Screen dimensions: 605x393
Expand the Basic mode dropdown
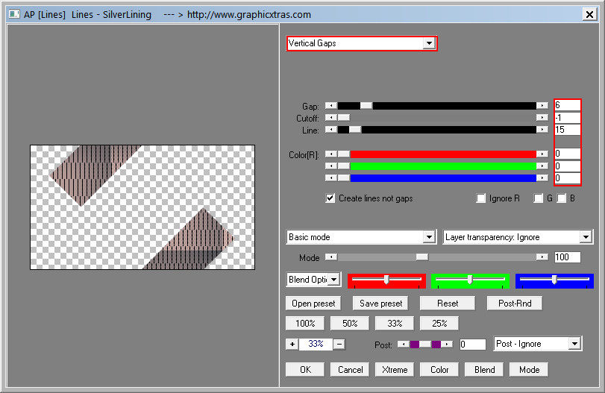coord(428,237)
